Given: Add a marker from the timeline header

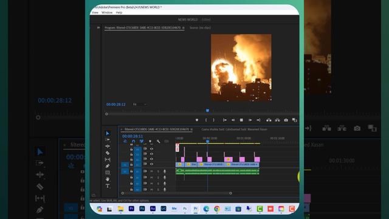Looking at the screenshot, I should point(150,142).
